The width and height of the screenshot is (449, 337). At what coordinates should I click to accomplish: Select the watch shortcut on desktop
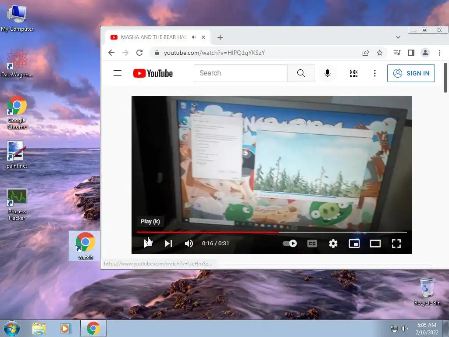[x=85, y=246]
